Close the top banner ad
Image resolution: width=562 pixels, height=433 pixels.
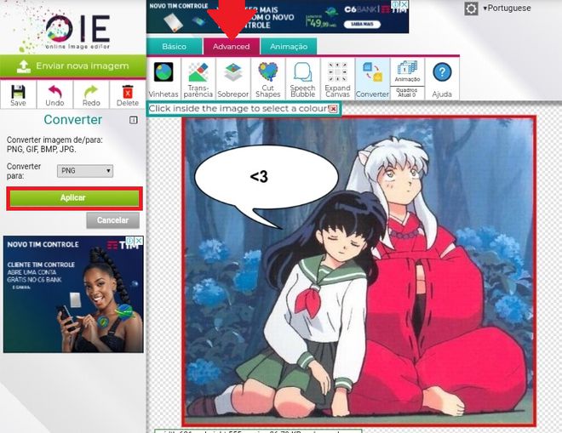pos(404,4)
